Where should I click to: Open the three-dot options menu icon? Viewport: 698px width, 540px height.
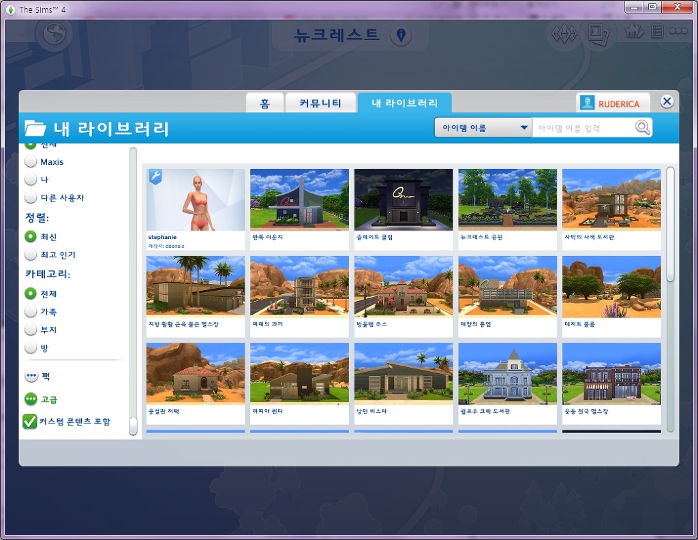click(x=678, y=31)
